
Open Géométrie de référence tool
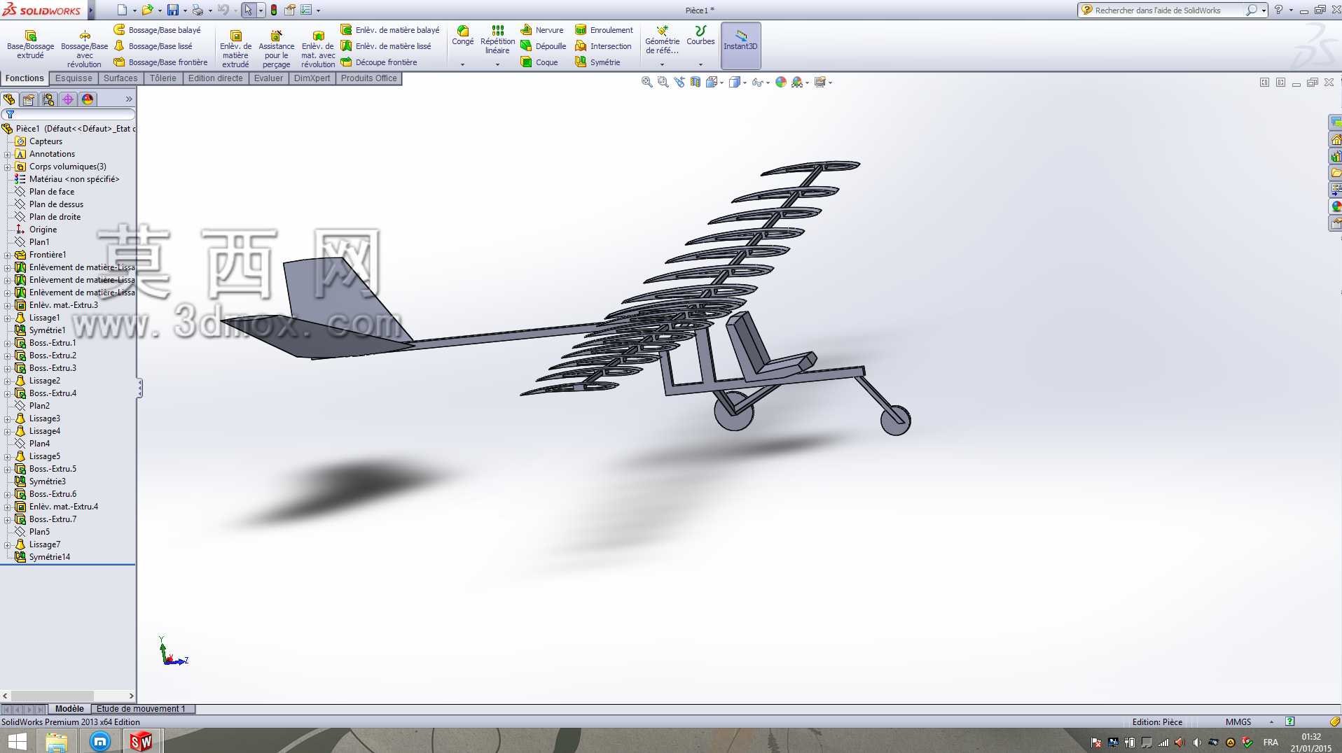[662, 40]
